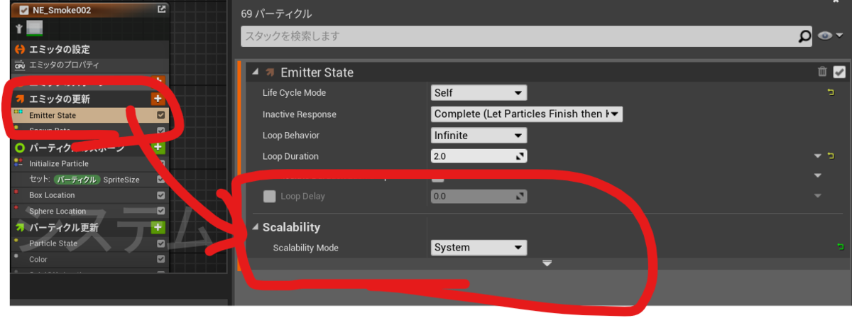Toggle Emitter State enabled checkbox in details header
The image size is (852, 318).
click(x=839, y=72)
